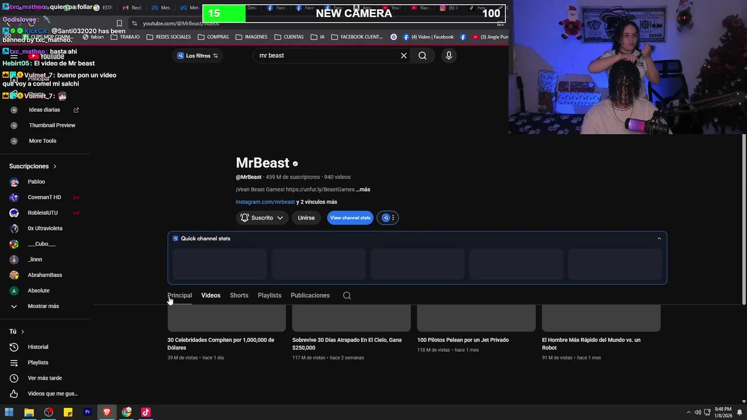Viewport: 747px width, 420px height.
Task: Click the page vertical scrollbar
Action: click(743, 219)
